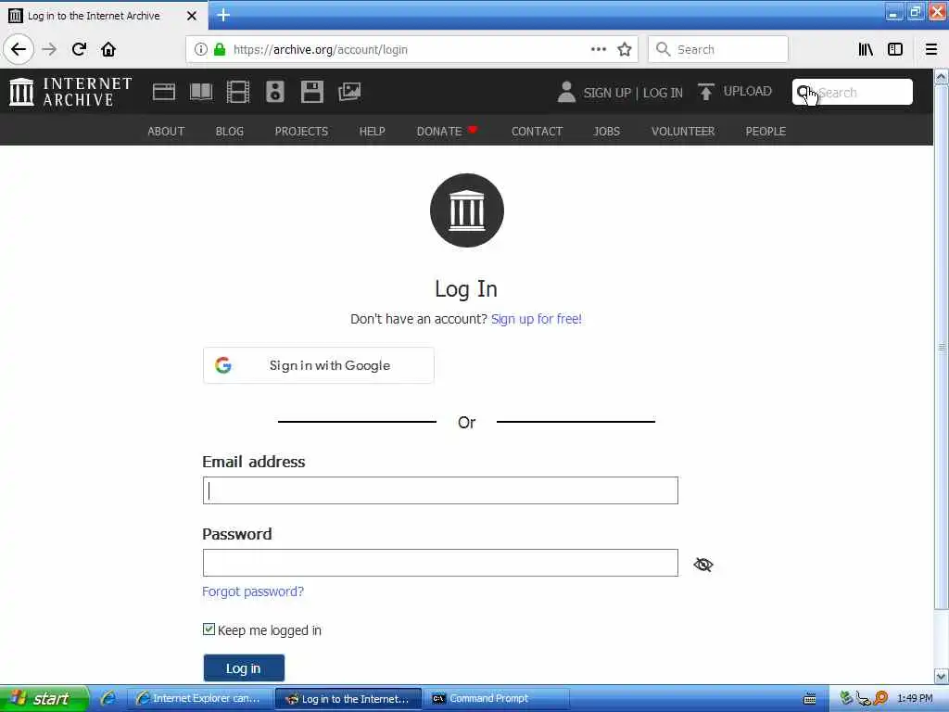The height and width of the screenshot is (712, 949).
Task: Click the SIGN UP link in header
Action: [x=607, y=93]
